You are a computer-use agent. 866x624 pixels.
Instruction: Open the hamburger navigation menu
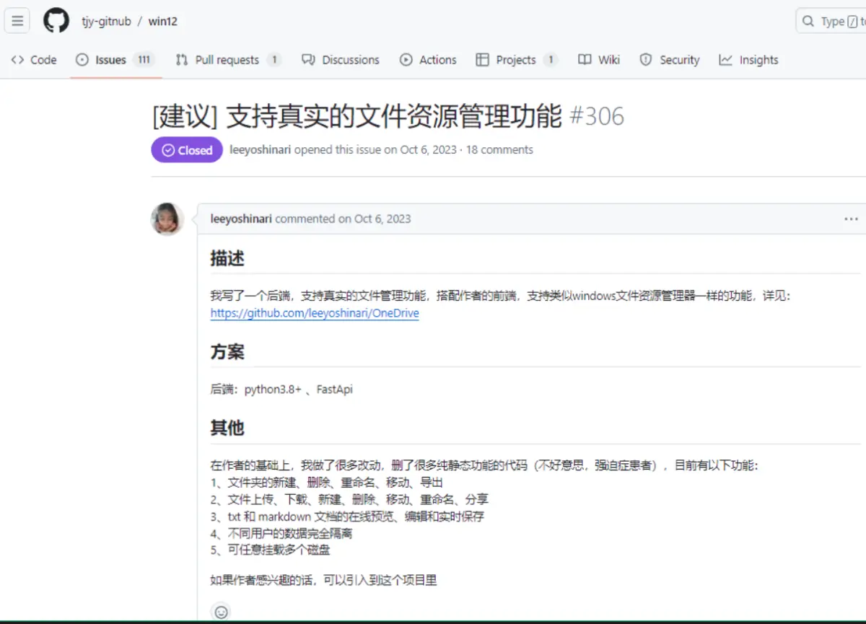pos(17,21)
